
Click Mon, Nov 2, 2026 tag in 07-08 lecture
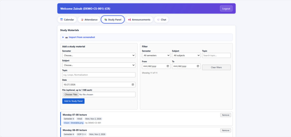pos(94,119)
